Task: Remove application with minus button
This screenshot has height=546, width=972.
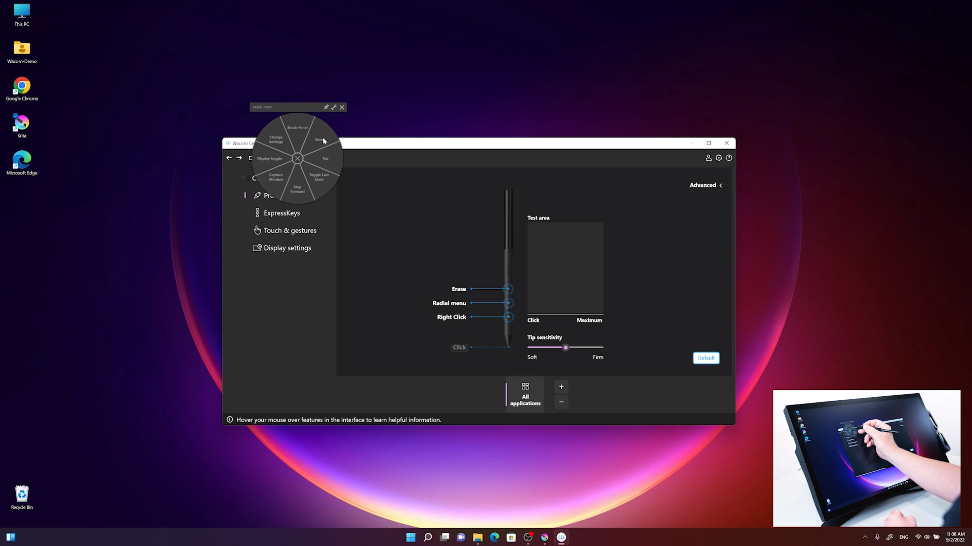Action: [x=561, y=402]
